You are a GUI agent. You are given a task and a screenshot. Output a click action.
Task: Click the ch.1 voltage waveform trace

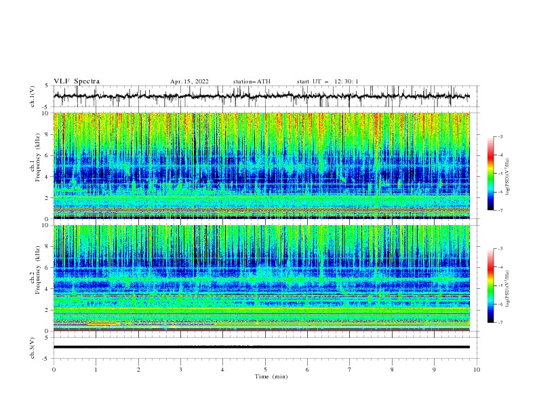pyautogui.click(x=262, y=96)
